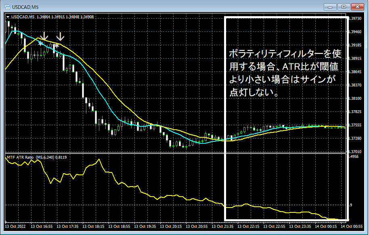This screenshot has height=235, width=369.
Task: Select the USDCAD,M5 price header text
Action: click(52, 17)
